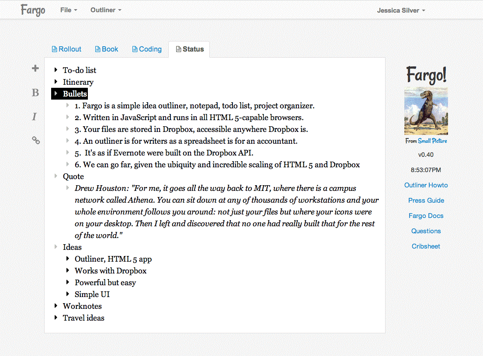Click the dinosaur image under Fargo!
The width and height of the screenshot is (483, 356).
(426, 111)
